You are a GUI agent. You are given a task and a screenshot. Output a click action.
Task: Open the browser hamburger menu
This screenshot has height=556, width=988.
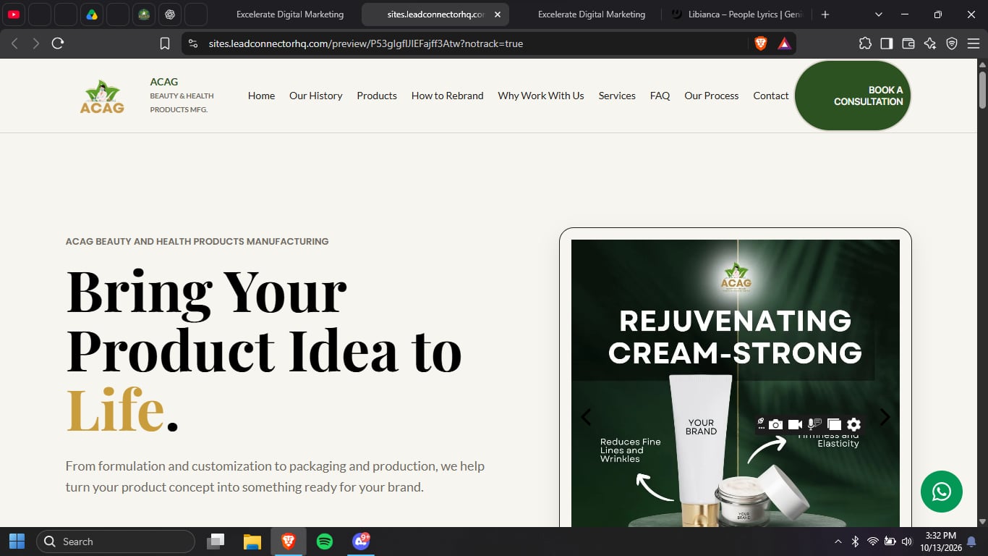pos(974,43)
